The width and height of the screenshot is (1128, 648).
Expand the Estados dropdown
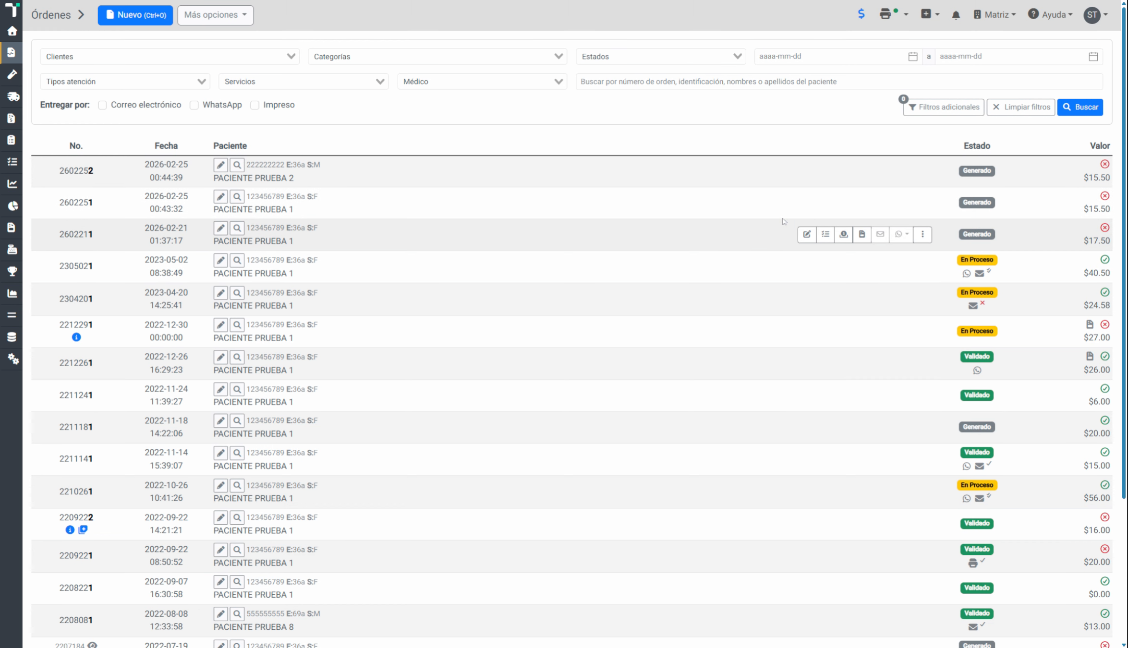(x=661, y=57)
